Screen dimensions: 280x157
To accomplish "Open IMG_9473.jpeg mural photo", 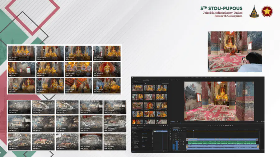I will click(91, 124).
